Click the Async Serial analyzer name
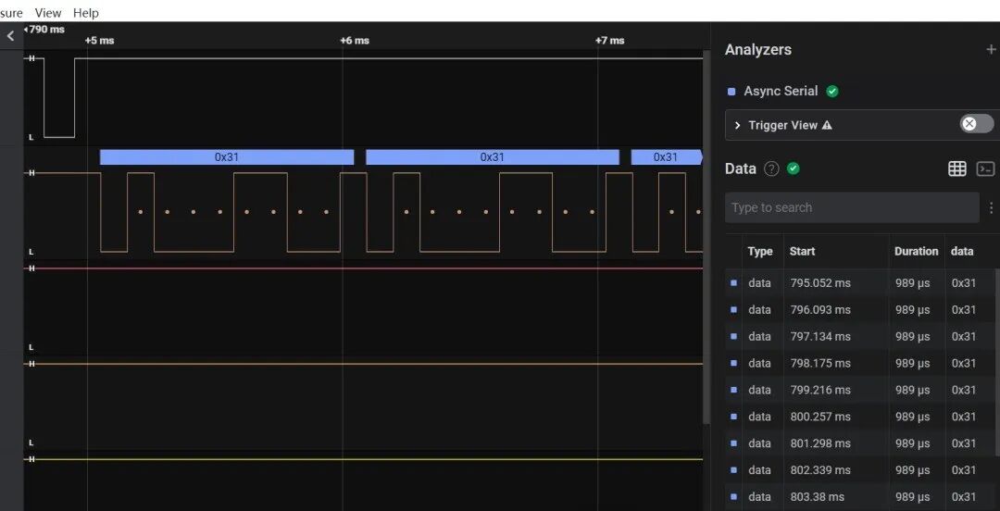This screenshot has height=511, width=1000. click(781, 91)
